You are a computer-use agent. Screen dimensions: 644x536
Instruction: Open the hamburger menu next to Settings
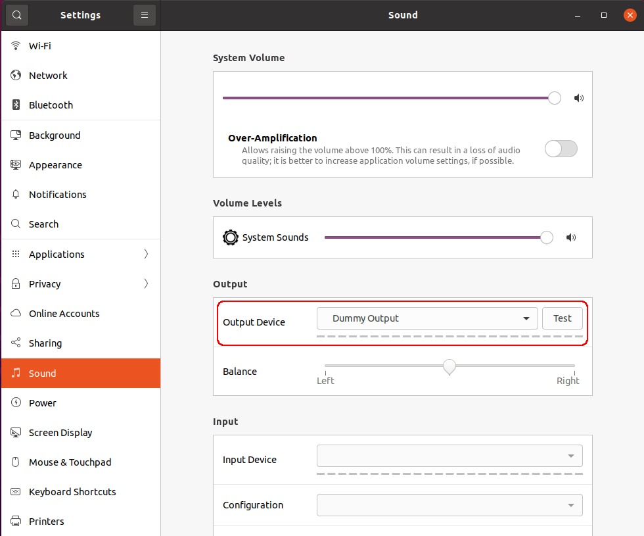point(145,15)
